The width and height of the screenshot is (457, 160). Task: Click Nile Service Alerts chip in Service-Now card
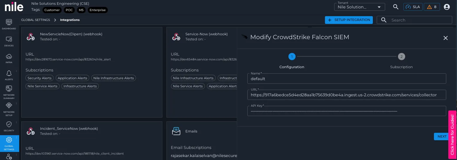coord(188,86)
